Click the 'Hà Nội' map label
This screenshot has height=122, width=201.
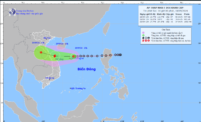47,38
